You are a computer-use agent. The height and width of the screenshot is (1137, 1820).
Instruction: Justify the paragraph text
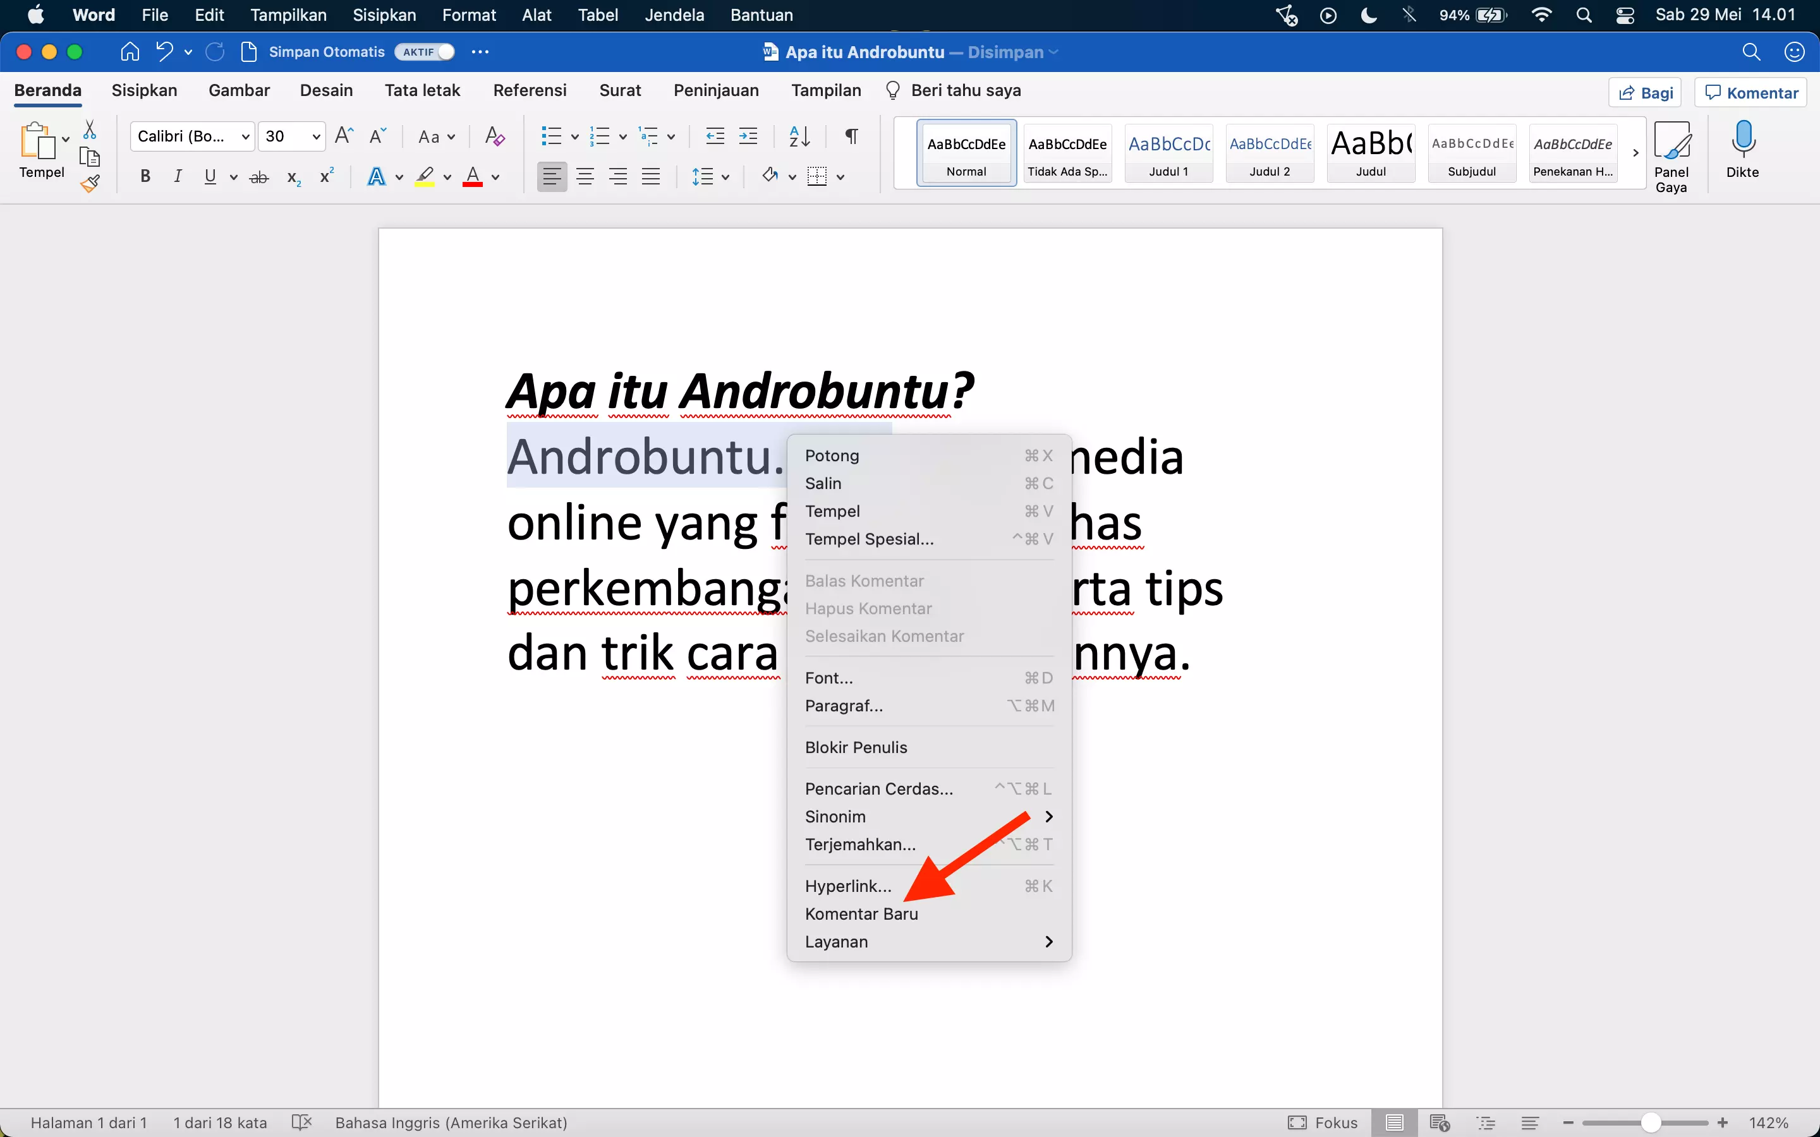pos(652,177)
